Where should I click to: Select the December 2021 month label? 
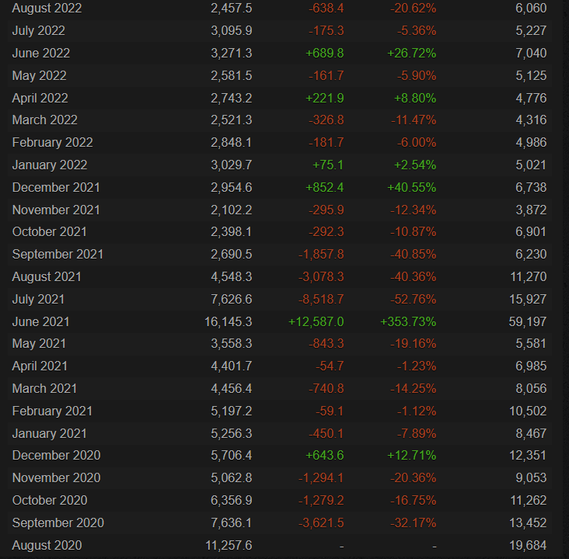(56, 187)
